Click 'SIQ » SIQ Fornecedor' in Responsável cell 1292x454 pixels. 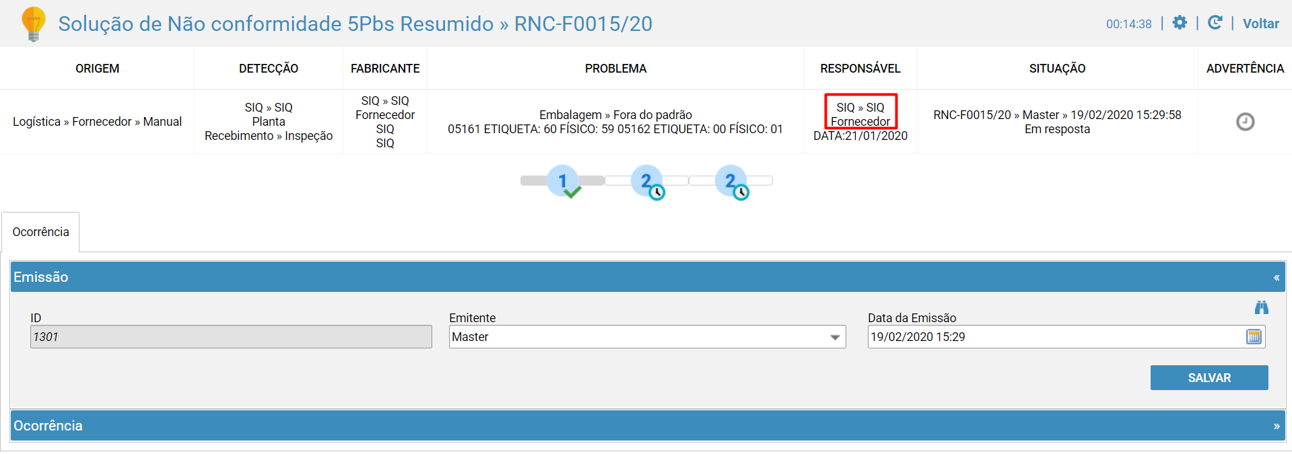(x=860, y=114)
